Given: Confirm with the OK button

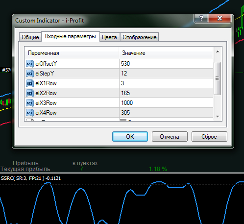Looking at the screenshot, I should point(130,137).
